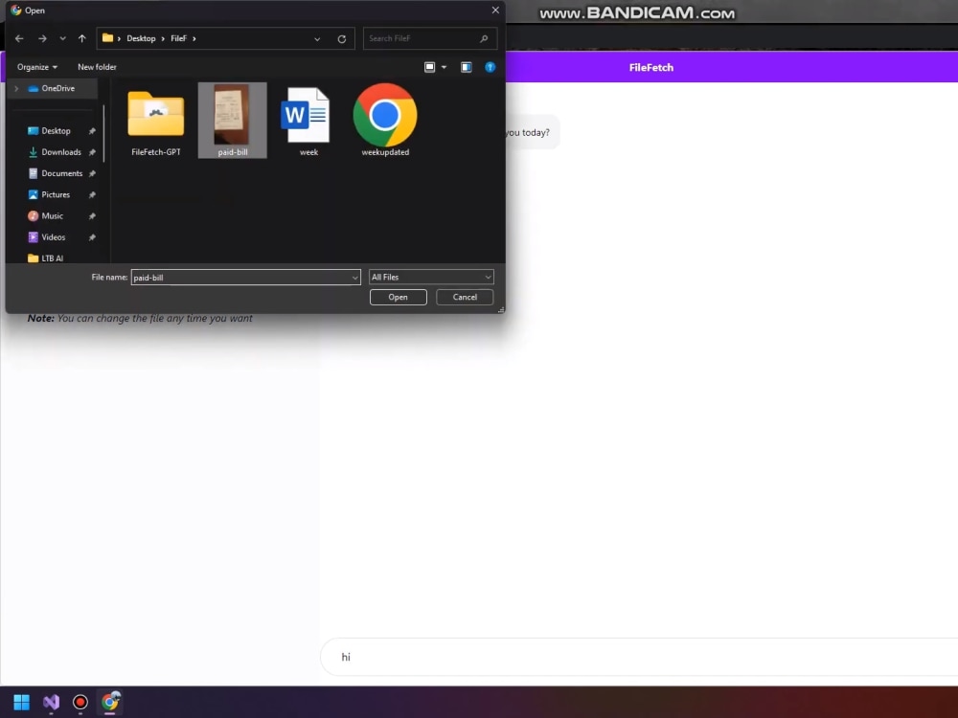Select the FileFetch-GPT folder
Screen dimensions: 958x718
pos(156,121)
